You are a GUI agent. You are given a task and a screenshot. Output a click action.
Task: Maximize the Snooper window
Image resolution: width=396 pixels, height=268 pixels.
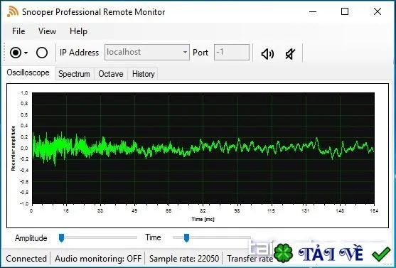(x=345, y=11)
